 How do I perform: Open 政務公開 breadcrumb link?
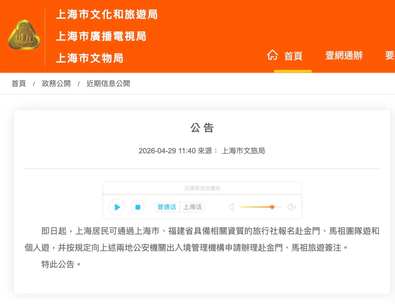[56, 84]
